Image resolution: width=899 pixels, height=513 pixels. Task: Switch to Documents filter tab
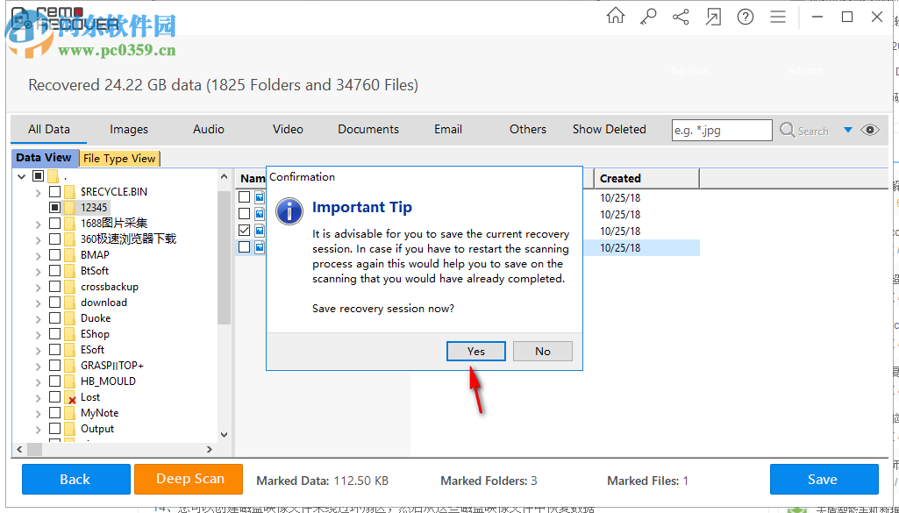click(368, 130)
